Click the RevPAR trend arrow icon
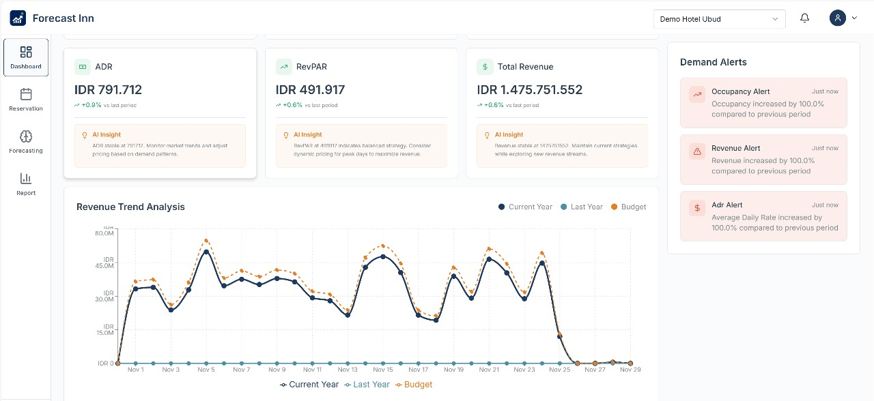The height and width of the screenshot is (401, 874). [284, 67]
